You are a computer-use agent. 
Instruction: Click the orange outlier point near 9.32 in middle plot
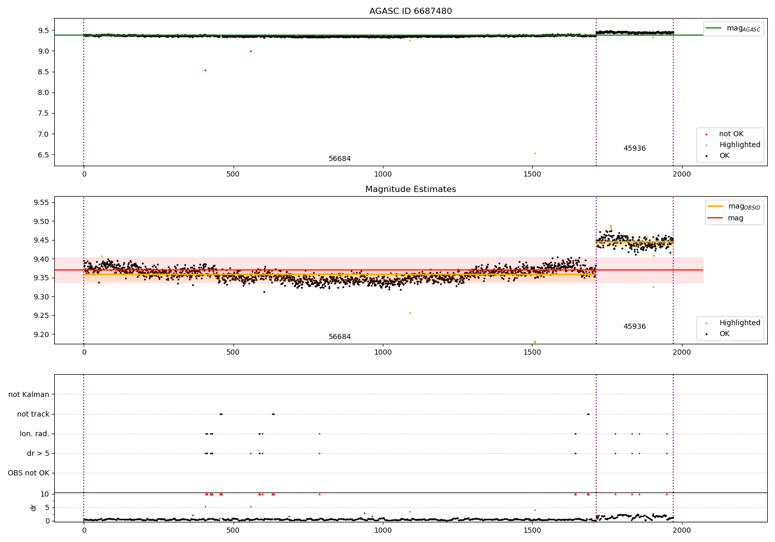pyautogui.click(x=653, y=287)
